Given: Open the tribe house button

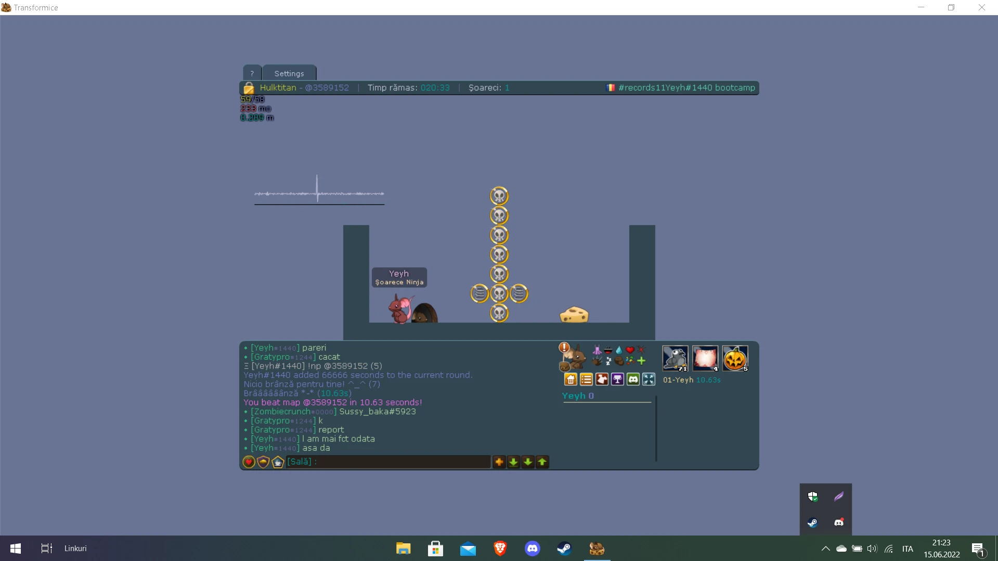Looking at the screenshot, I should point(571,380).
